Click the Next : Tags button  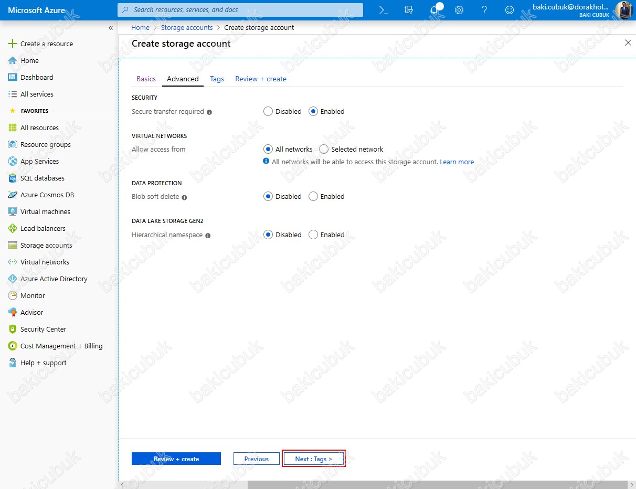pyautogui.click(x=314, y=459)
